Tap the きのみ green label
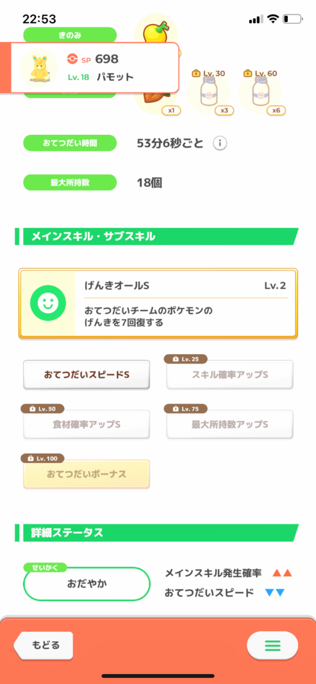This screenshot has height=684, width=316. click(70, 35)
